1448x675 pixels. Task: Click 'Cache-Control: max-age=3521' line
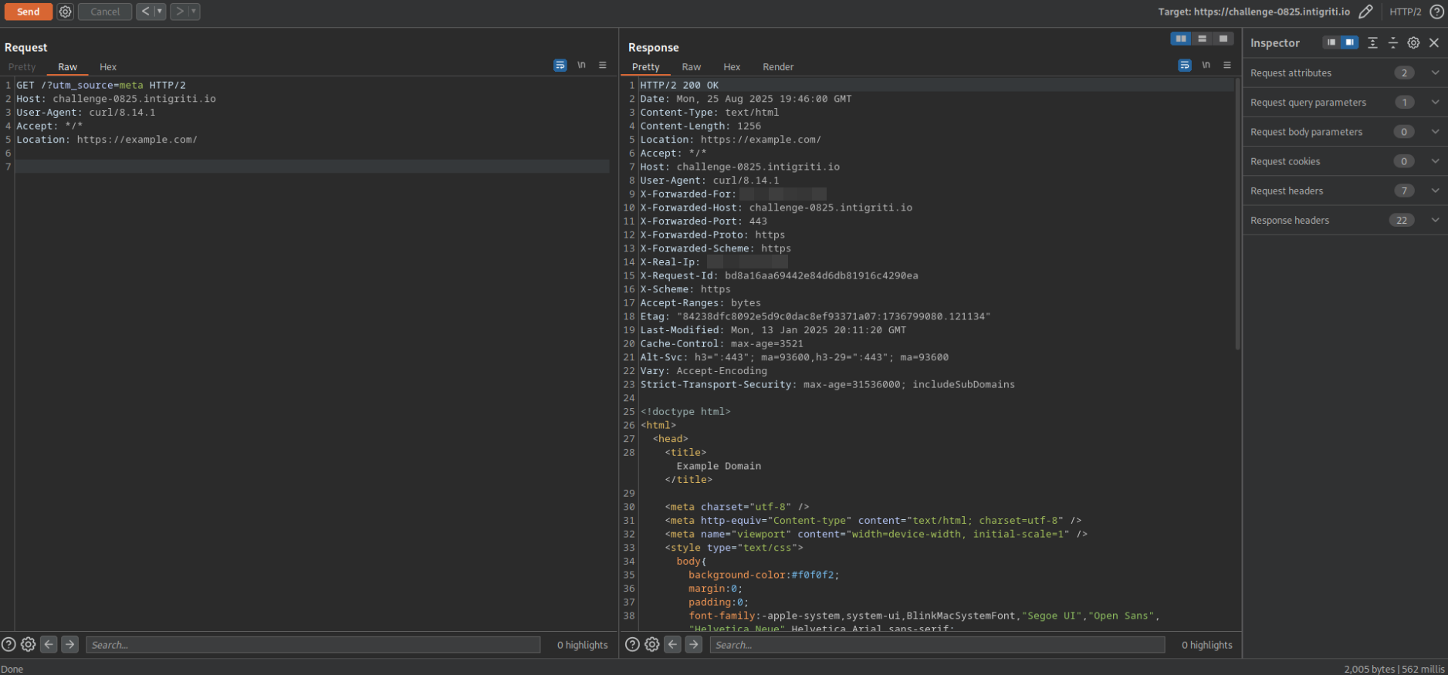tap(722, 344)
